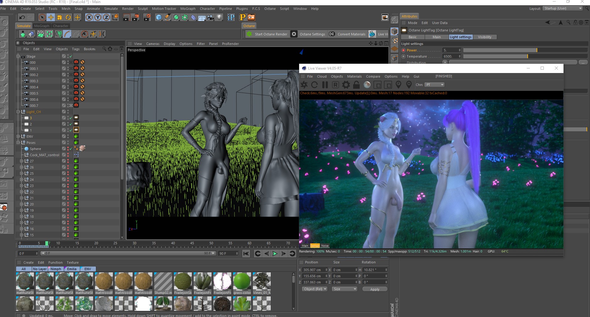
Task: Pause rendering in Live Viewer
Action: pyautogui.click(x=325, y=85)
